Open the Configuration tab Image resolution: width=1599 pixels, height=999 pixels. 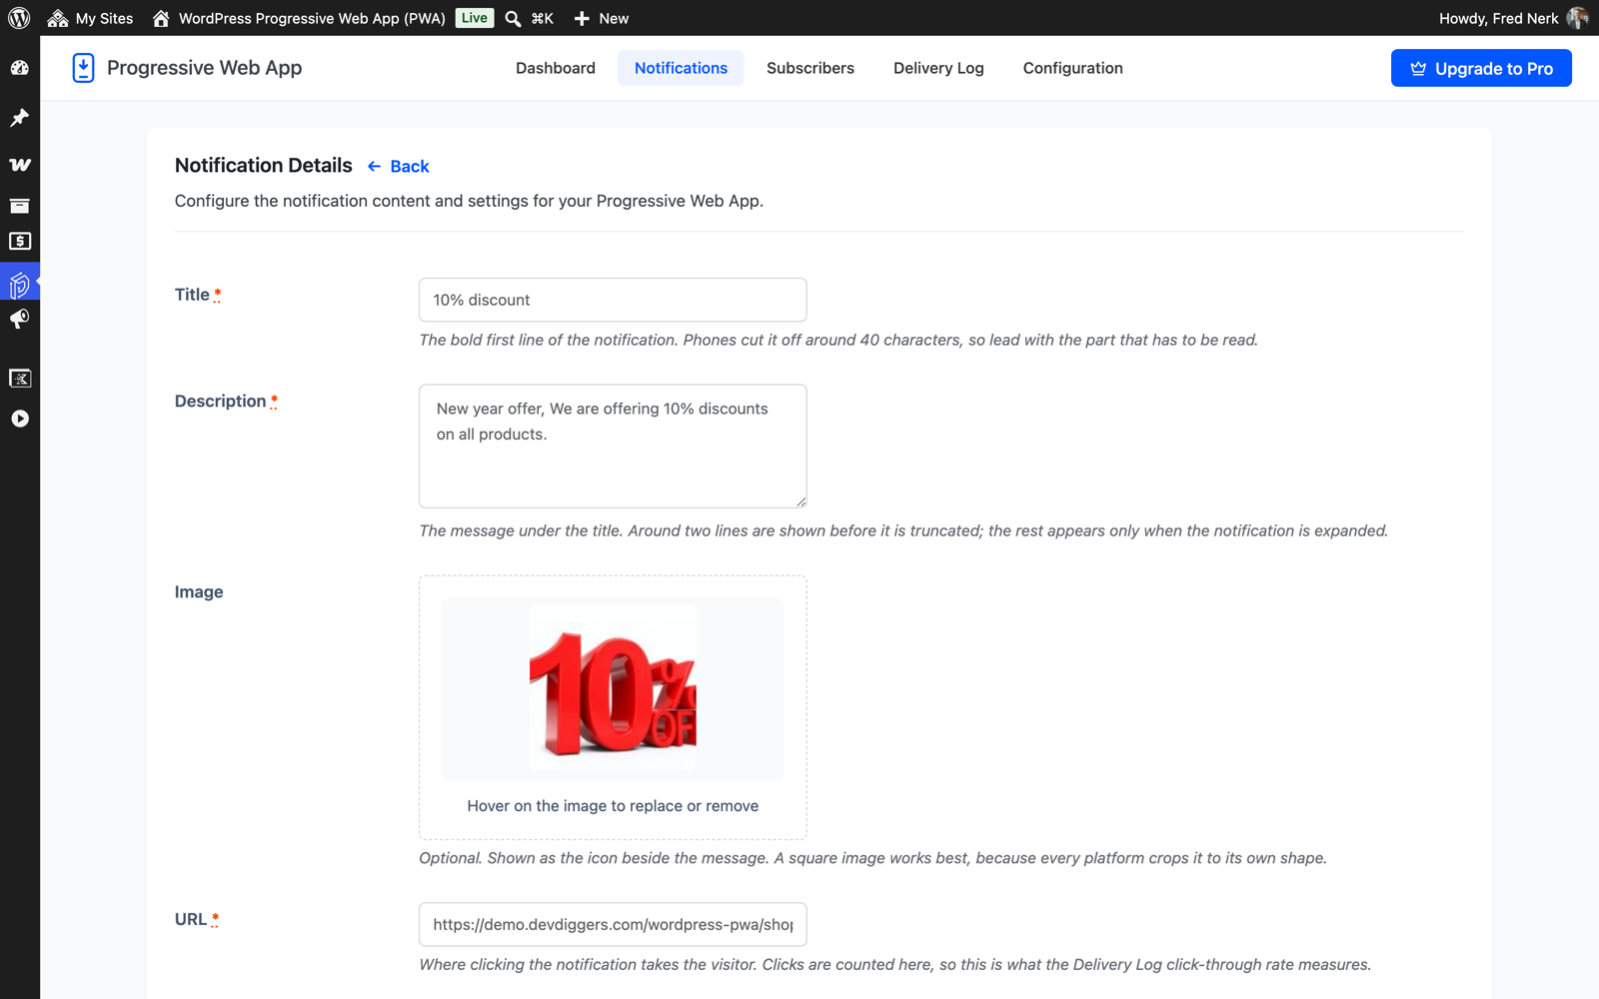(x=1072, y=68)
